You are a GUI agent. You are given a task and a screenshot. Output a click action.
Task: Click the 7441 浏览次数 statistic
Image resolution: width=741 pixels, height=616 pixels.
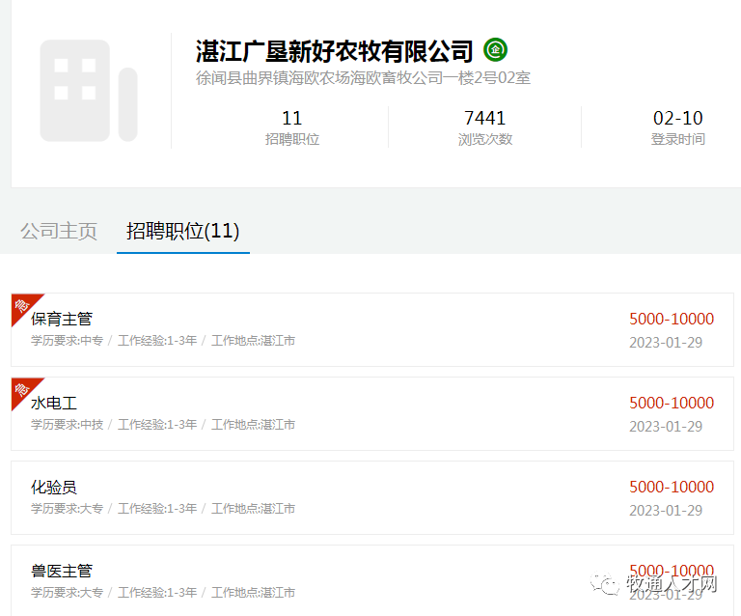pyautogui.click(x=485, y=127)
